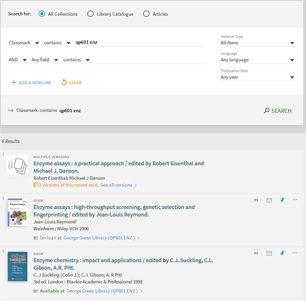The width and height of the screenshot is (306, 301).
Task: Click the Enzyme chemistry book cover thumbnail
Action: tap(17, 266)
